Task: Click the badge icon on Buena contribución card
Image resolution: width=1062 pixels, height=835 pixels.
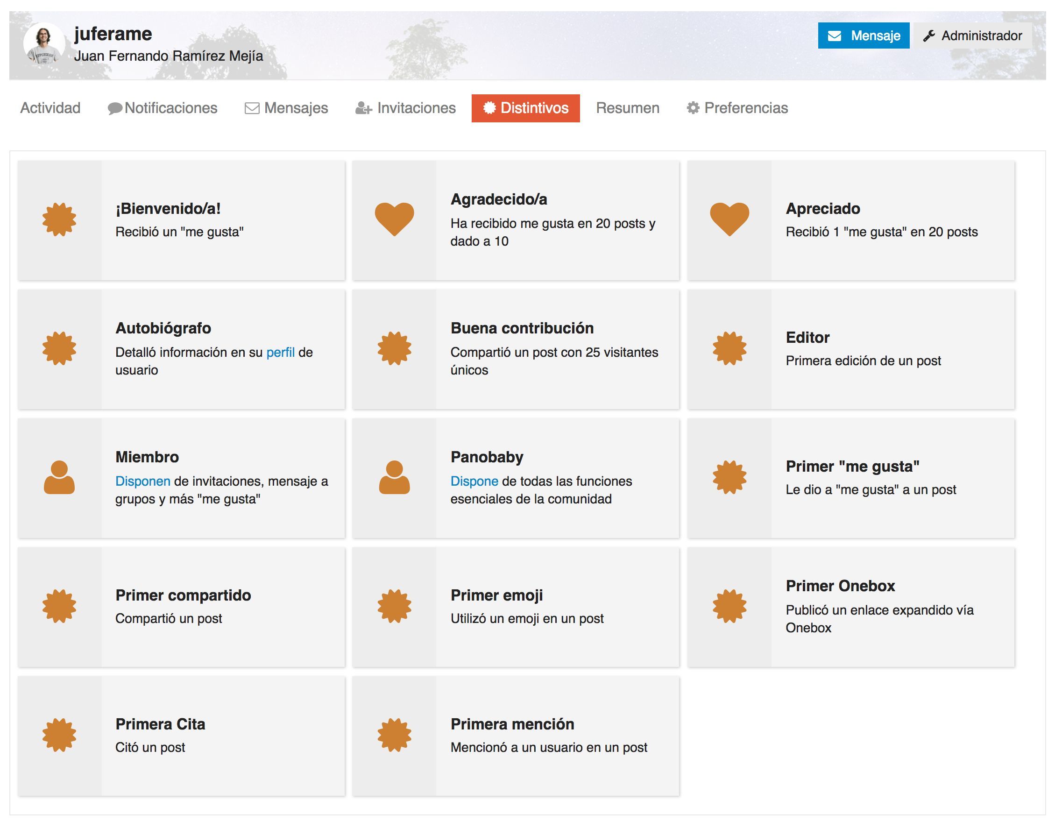Action: click(x=394, y=348)
